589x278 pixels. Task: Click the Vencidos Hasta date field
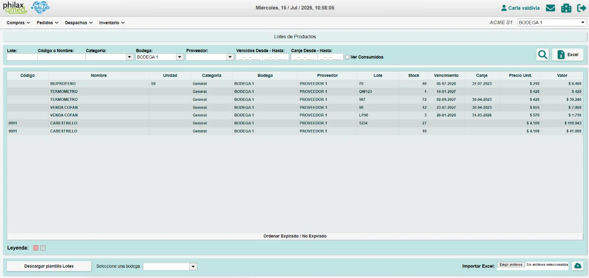[x=276, y=57]
